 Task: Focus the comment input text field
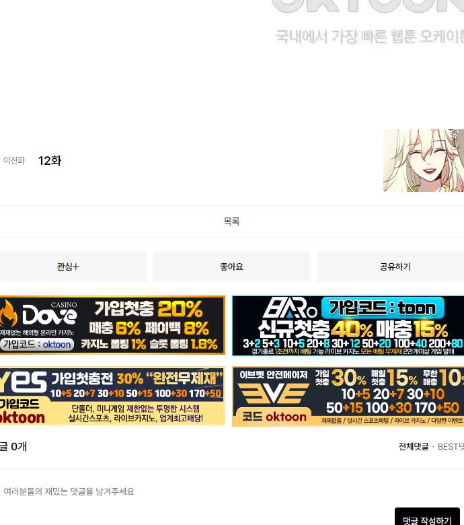(x=202, y=491)
